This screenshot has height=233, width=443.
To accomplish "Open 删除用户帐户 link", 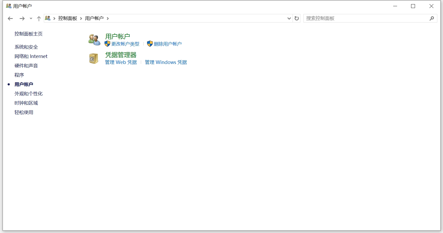I will 167,44.
